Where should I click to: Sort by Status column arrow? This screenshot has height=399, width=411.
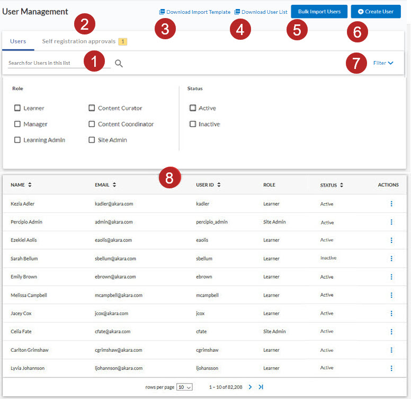341,185
